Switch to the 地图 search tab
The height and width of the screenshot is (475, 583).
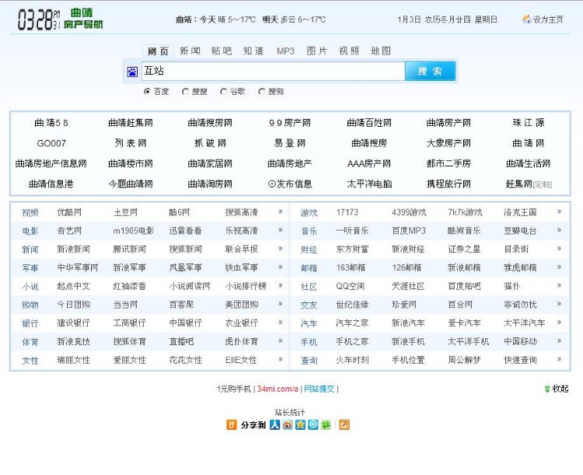pos(381,51)
